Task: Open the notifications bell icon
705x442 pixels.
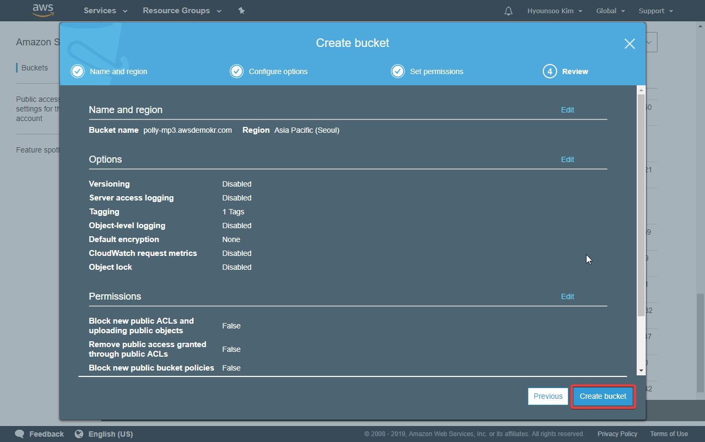Action: click(508, 11)
